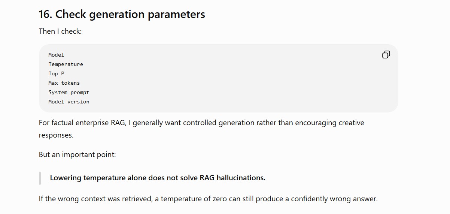Click the "System prompt" code line

[x=69, y=92]
